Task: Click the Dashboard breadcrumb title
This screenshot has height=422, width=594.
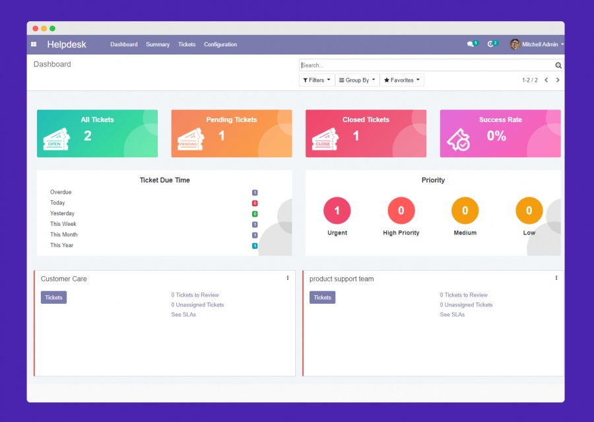Action: [52, 64]
